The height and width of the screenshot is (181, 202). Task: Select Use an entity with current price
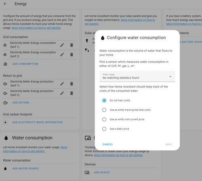click(104, 119)
